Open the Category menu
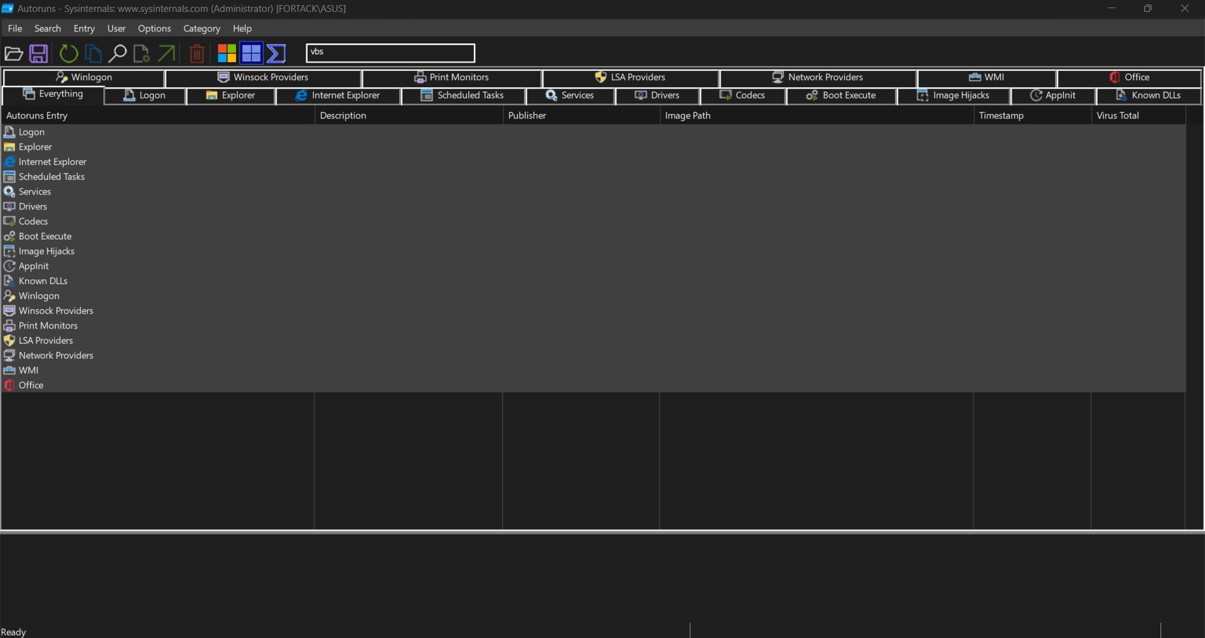This screenshot has width=1205, height=638. click(201, 28)
